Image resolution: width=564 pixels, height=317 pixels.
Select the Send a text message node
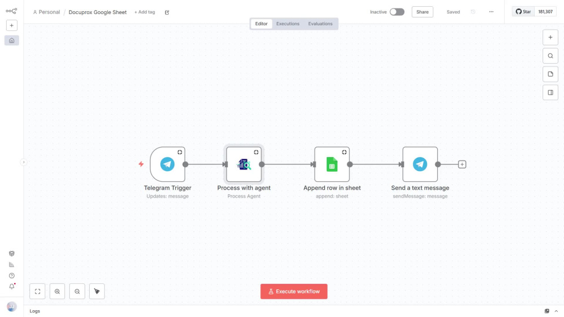click(x=420, y=164)
